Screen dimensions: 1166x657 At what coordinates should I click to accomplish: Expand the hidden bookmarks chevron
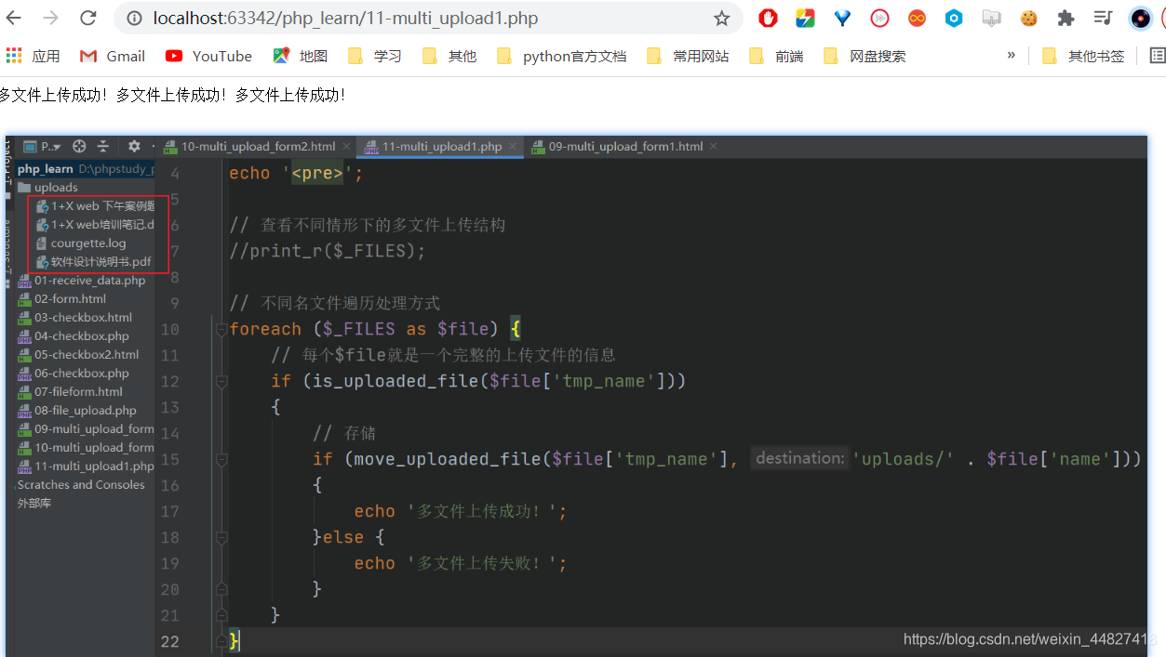1012,56
